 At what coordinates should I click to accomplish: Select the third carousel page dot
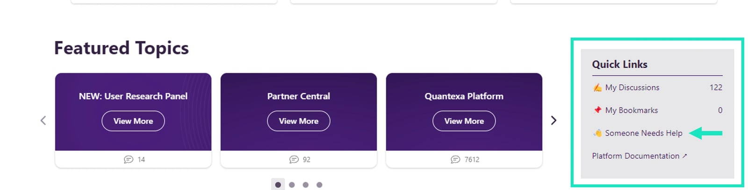pyautogui.click(x=305, y=185)
